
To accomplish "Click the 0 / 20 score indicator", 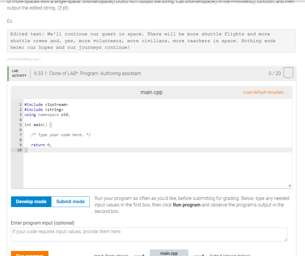I will [274, 73].
